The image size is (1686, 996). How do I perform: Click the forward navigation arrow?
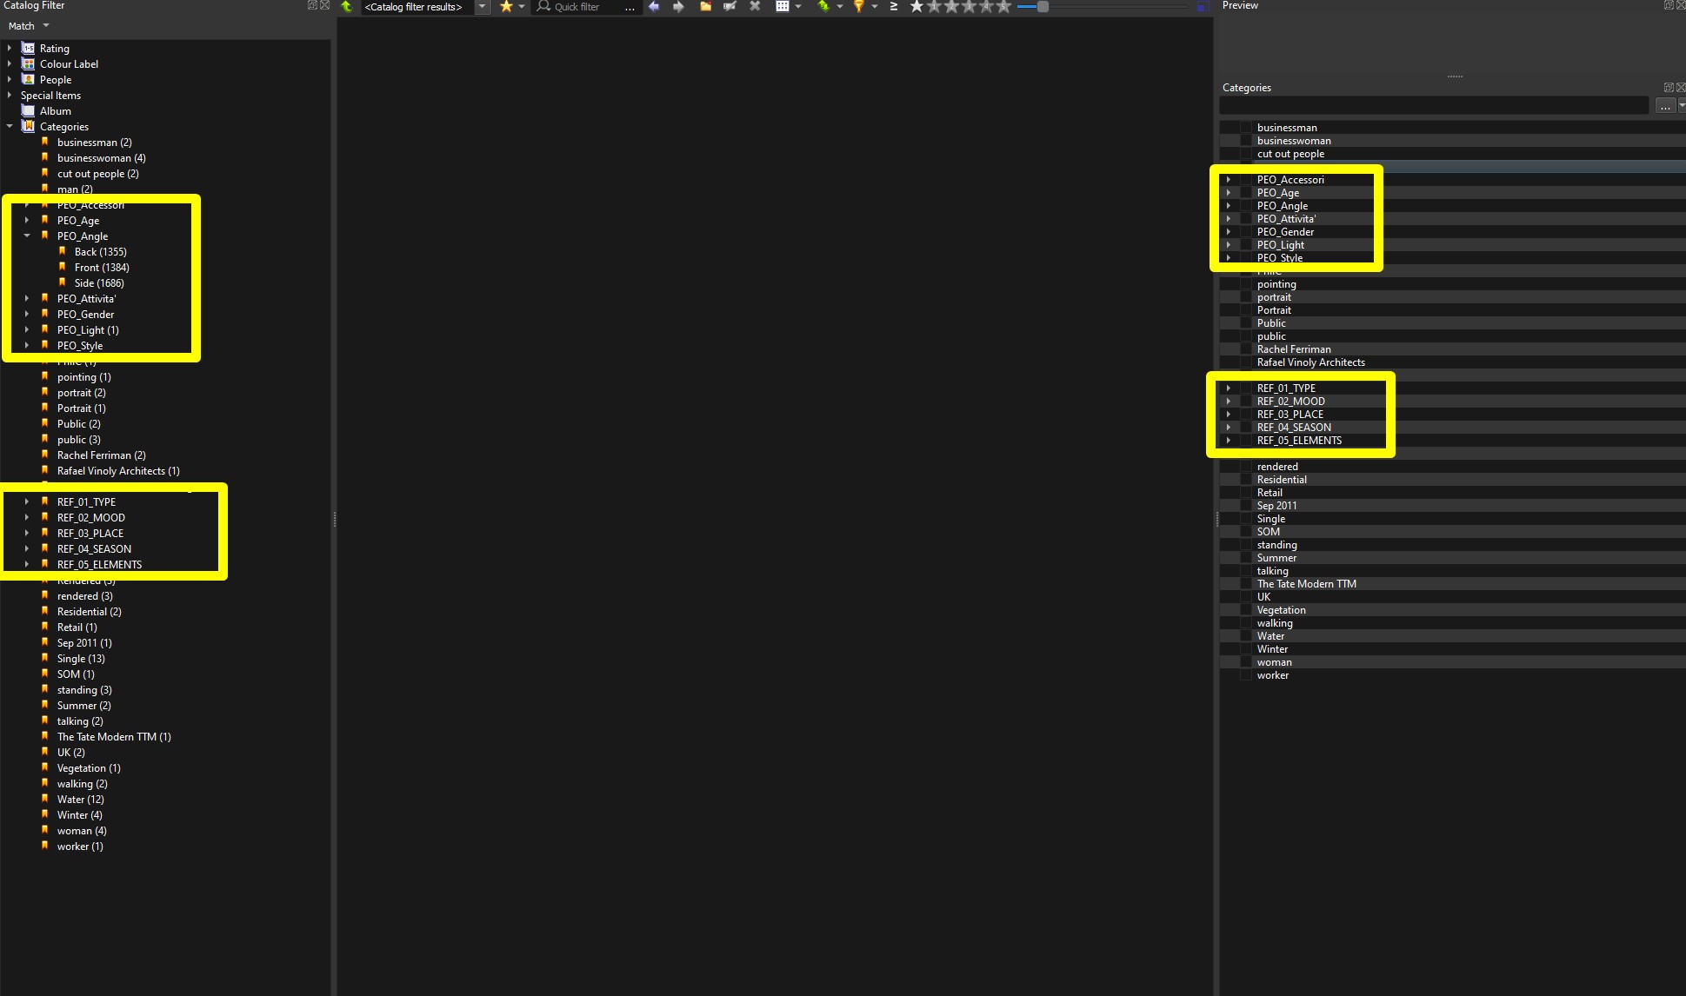[679, 6]
